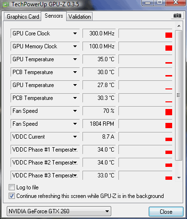Select the Sensors tab
Screen dimensions: 187x219
(54, 16)
